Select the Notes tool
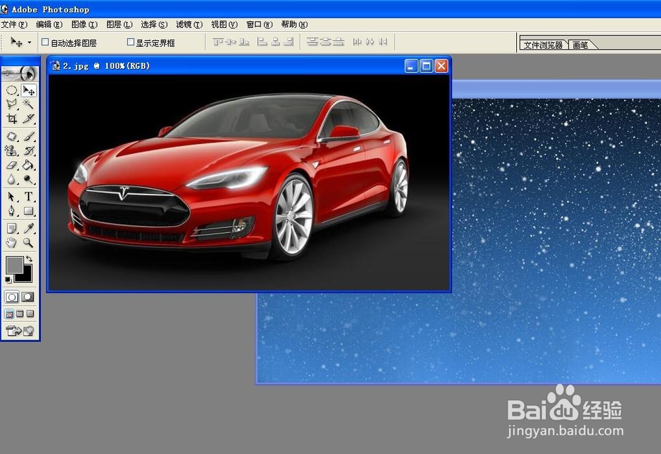Viewport: 661px width, 454px height. pos(12,228)
